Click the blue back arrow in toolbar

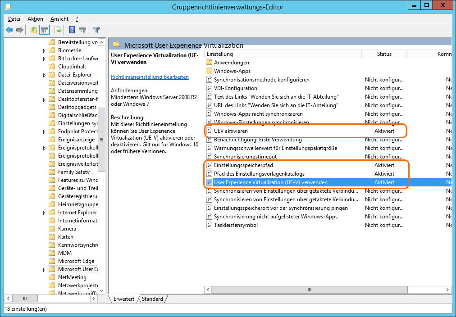9,30
